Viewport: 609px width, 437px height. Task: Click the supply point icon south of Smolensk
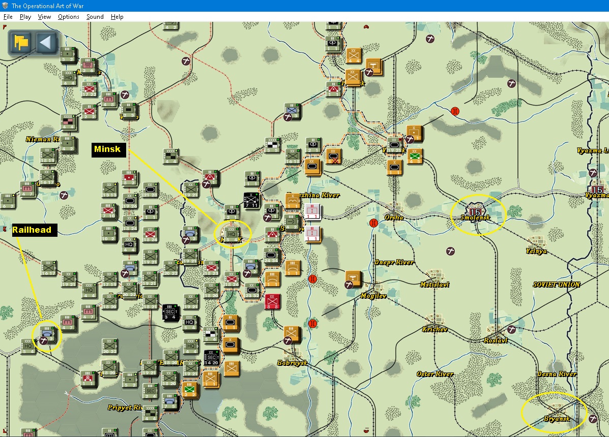450,251
